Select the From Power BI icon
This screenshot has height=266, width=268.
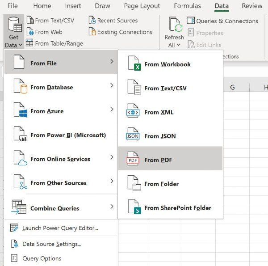[20, 135]
